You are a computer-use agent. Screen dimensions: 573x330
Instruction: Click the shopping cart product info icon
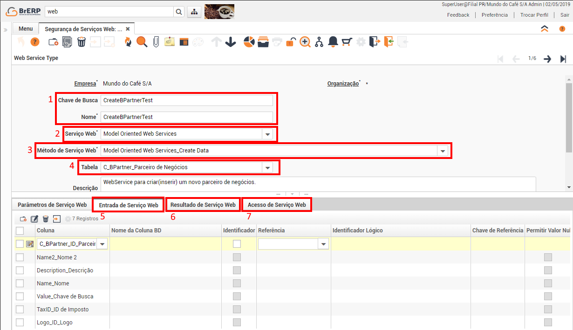[347, 42]
